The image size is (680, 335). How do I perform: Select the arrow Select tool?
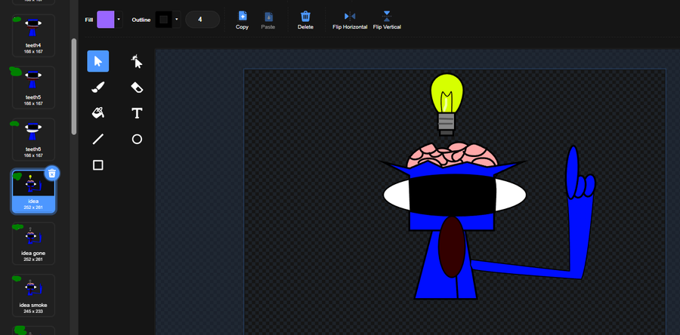coord(98,61)
